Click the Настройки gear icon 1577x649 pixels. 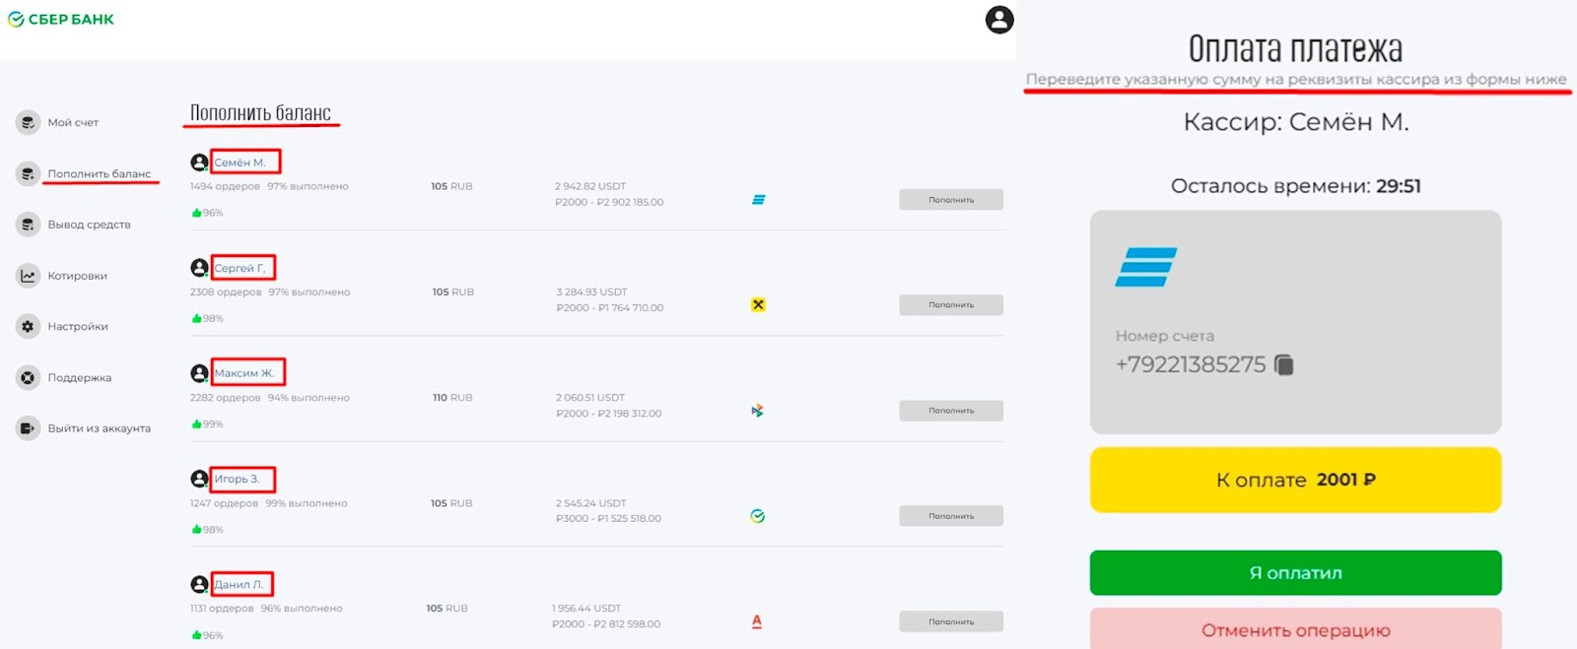coord(28,326)
